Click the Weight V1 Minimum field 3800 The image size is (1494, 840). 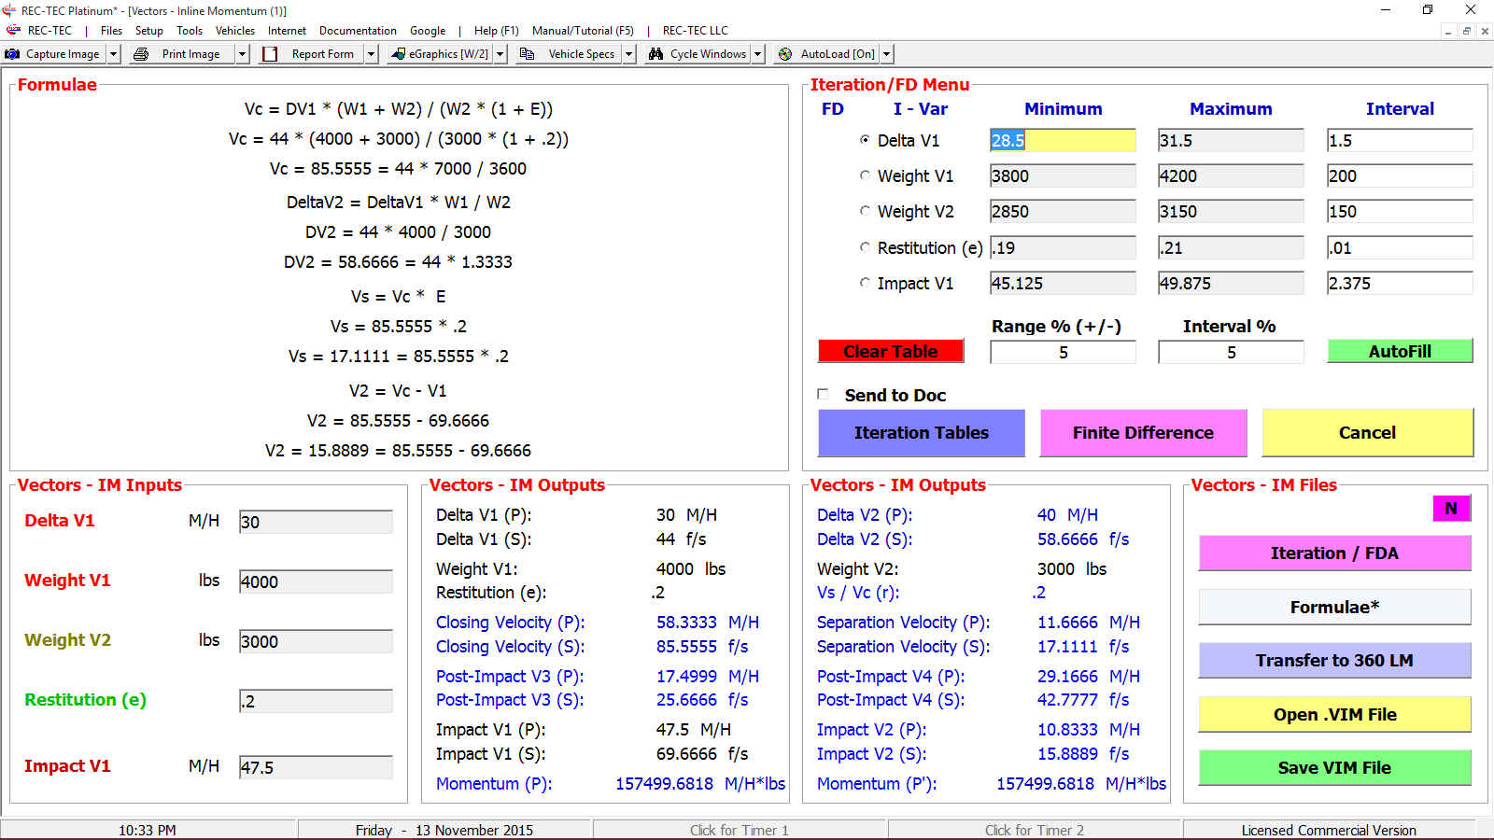pos(1063,175)
